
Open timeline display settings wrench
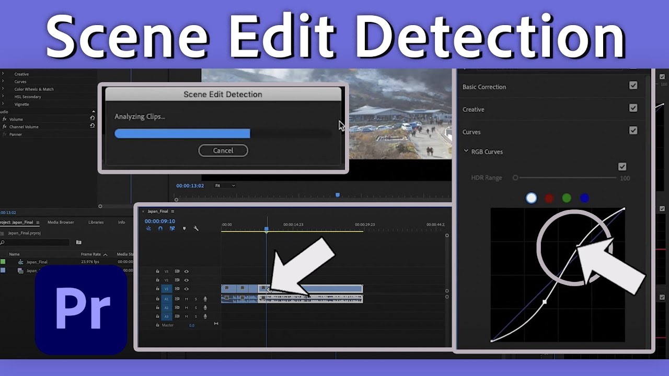coord(196,228)
